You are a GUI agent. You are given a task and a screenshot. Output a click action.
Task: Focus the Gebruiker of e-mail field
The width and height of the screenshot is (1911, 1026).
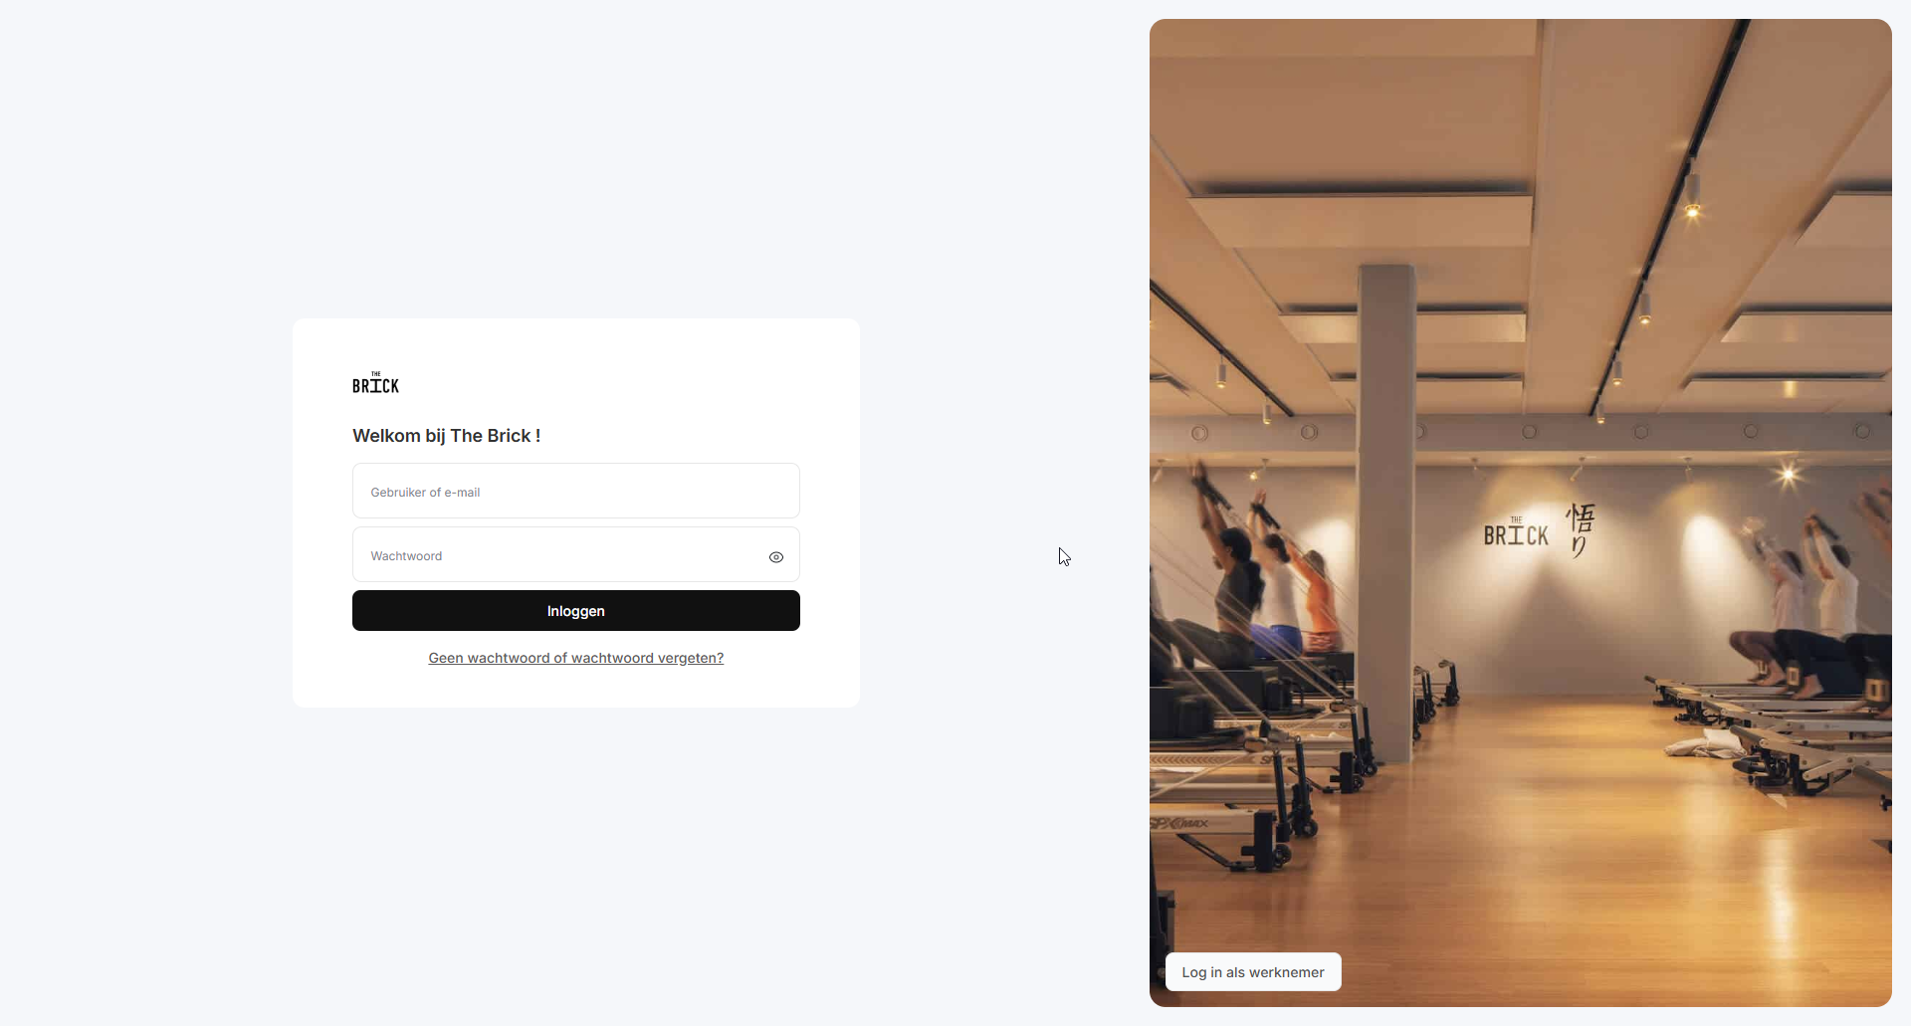[576, 491]
